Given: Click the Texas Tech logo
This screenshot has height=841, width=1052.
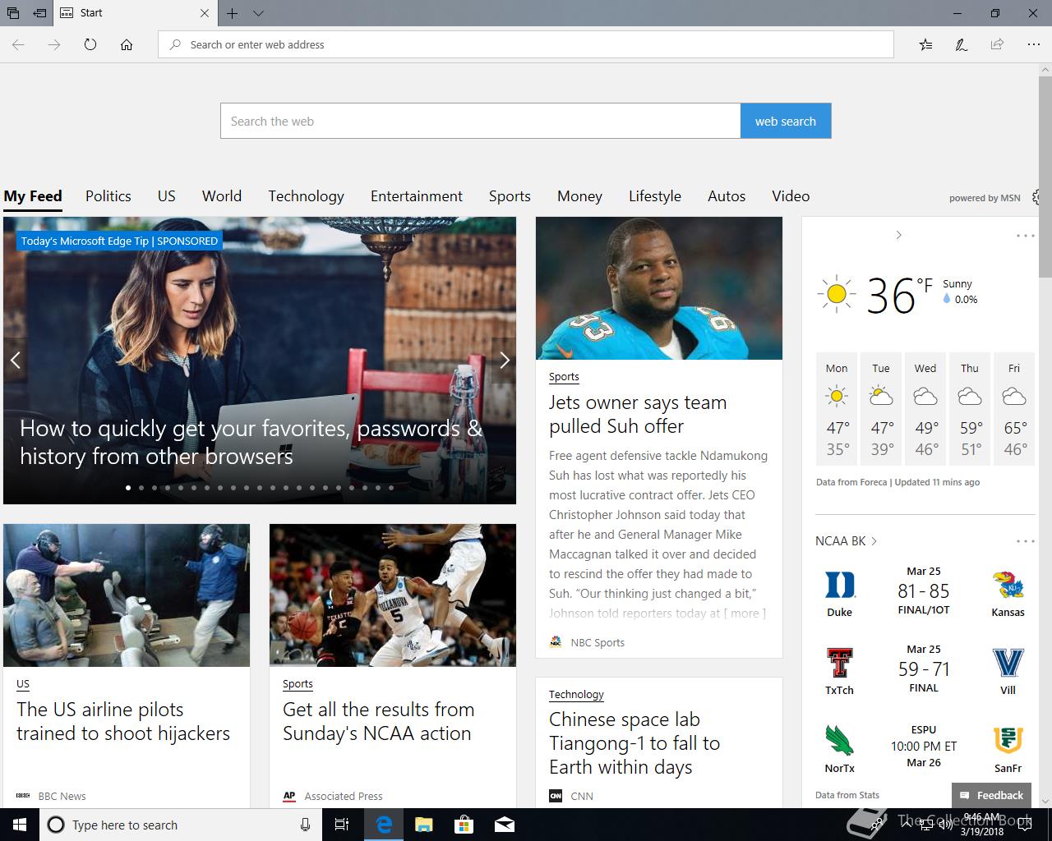Looking at the screenshot, I should point(840,662).
